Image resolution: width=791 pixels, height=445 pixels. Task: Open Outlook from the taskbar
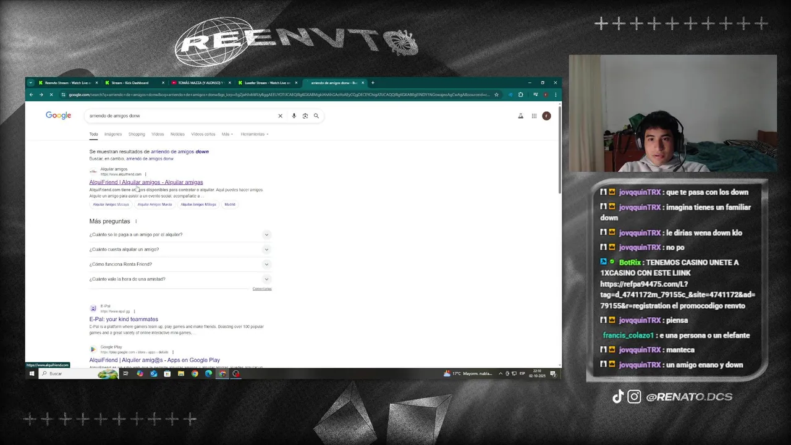[x=153, y=373]
